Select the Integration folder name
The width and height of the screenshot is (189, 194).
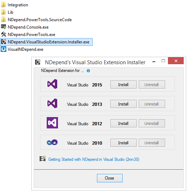click(x=18, y=5)
